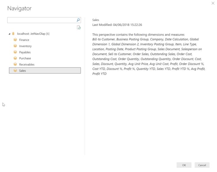Click the refresh document icon
217x172 pixels.
[79, 28]
